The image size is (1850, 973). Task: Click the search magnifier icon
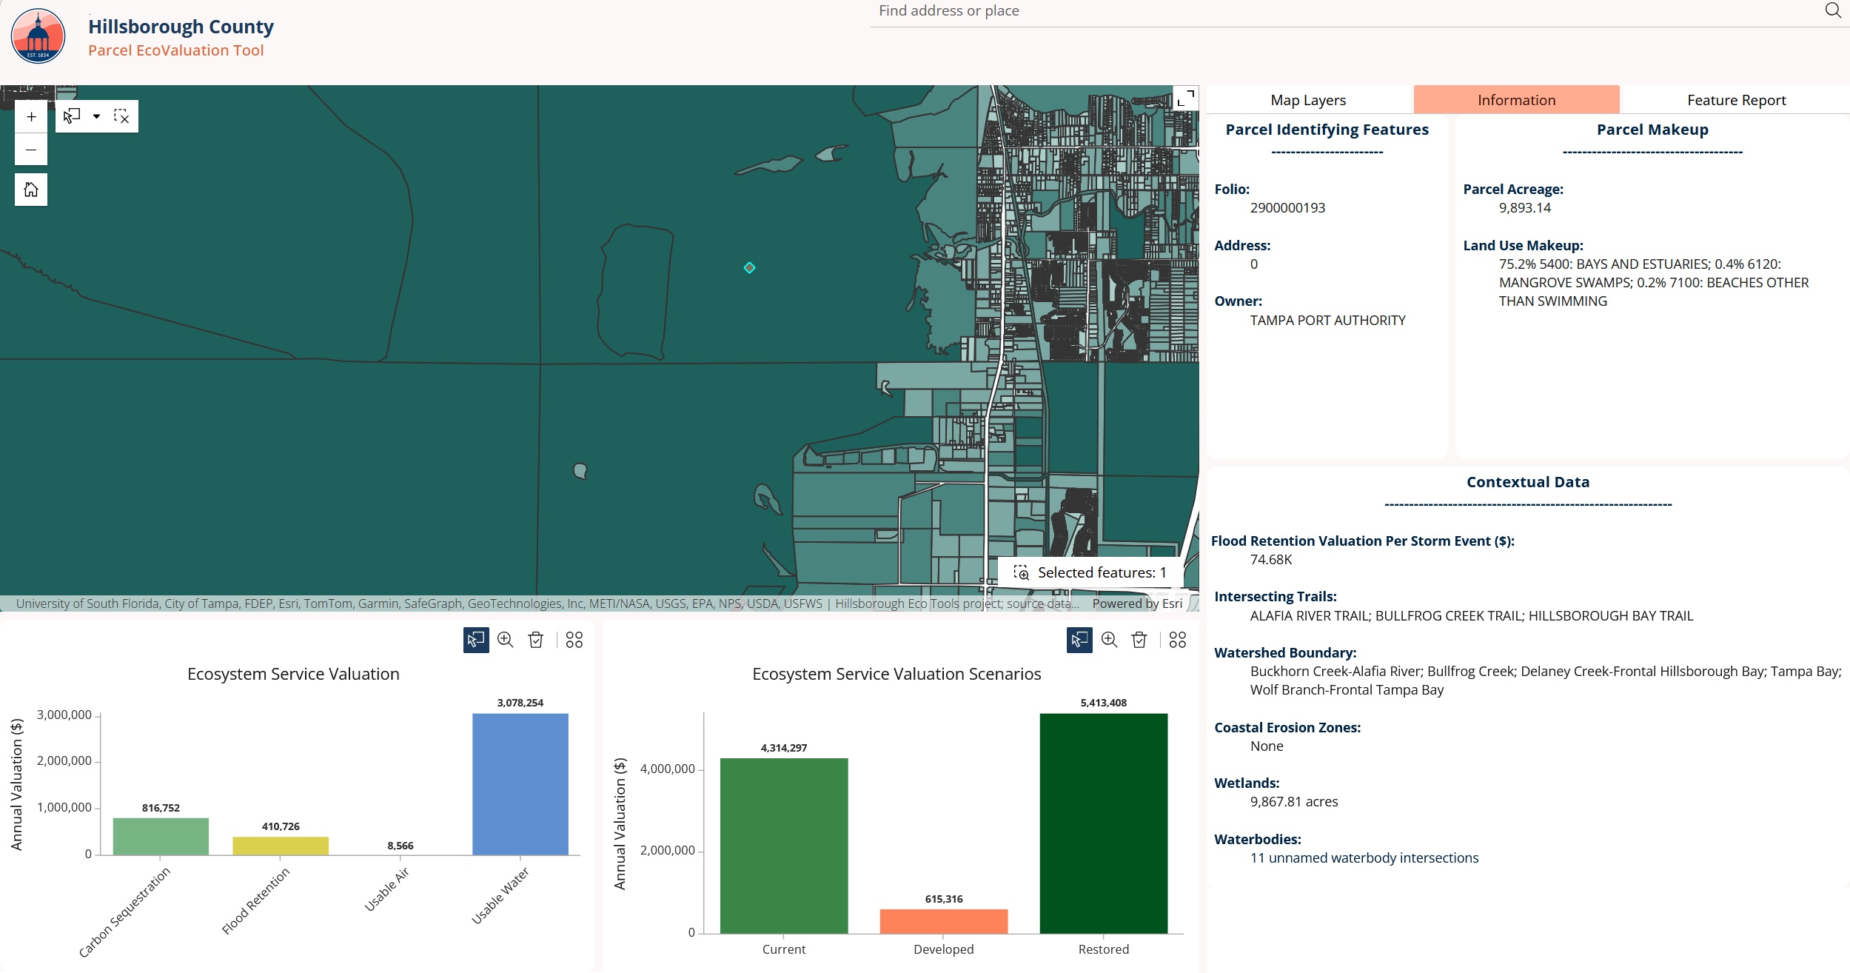[1832, 10]
